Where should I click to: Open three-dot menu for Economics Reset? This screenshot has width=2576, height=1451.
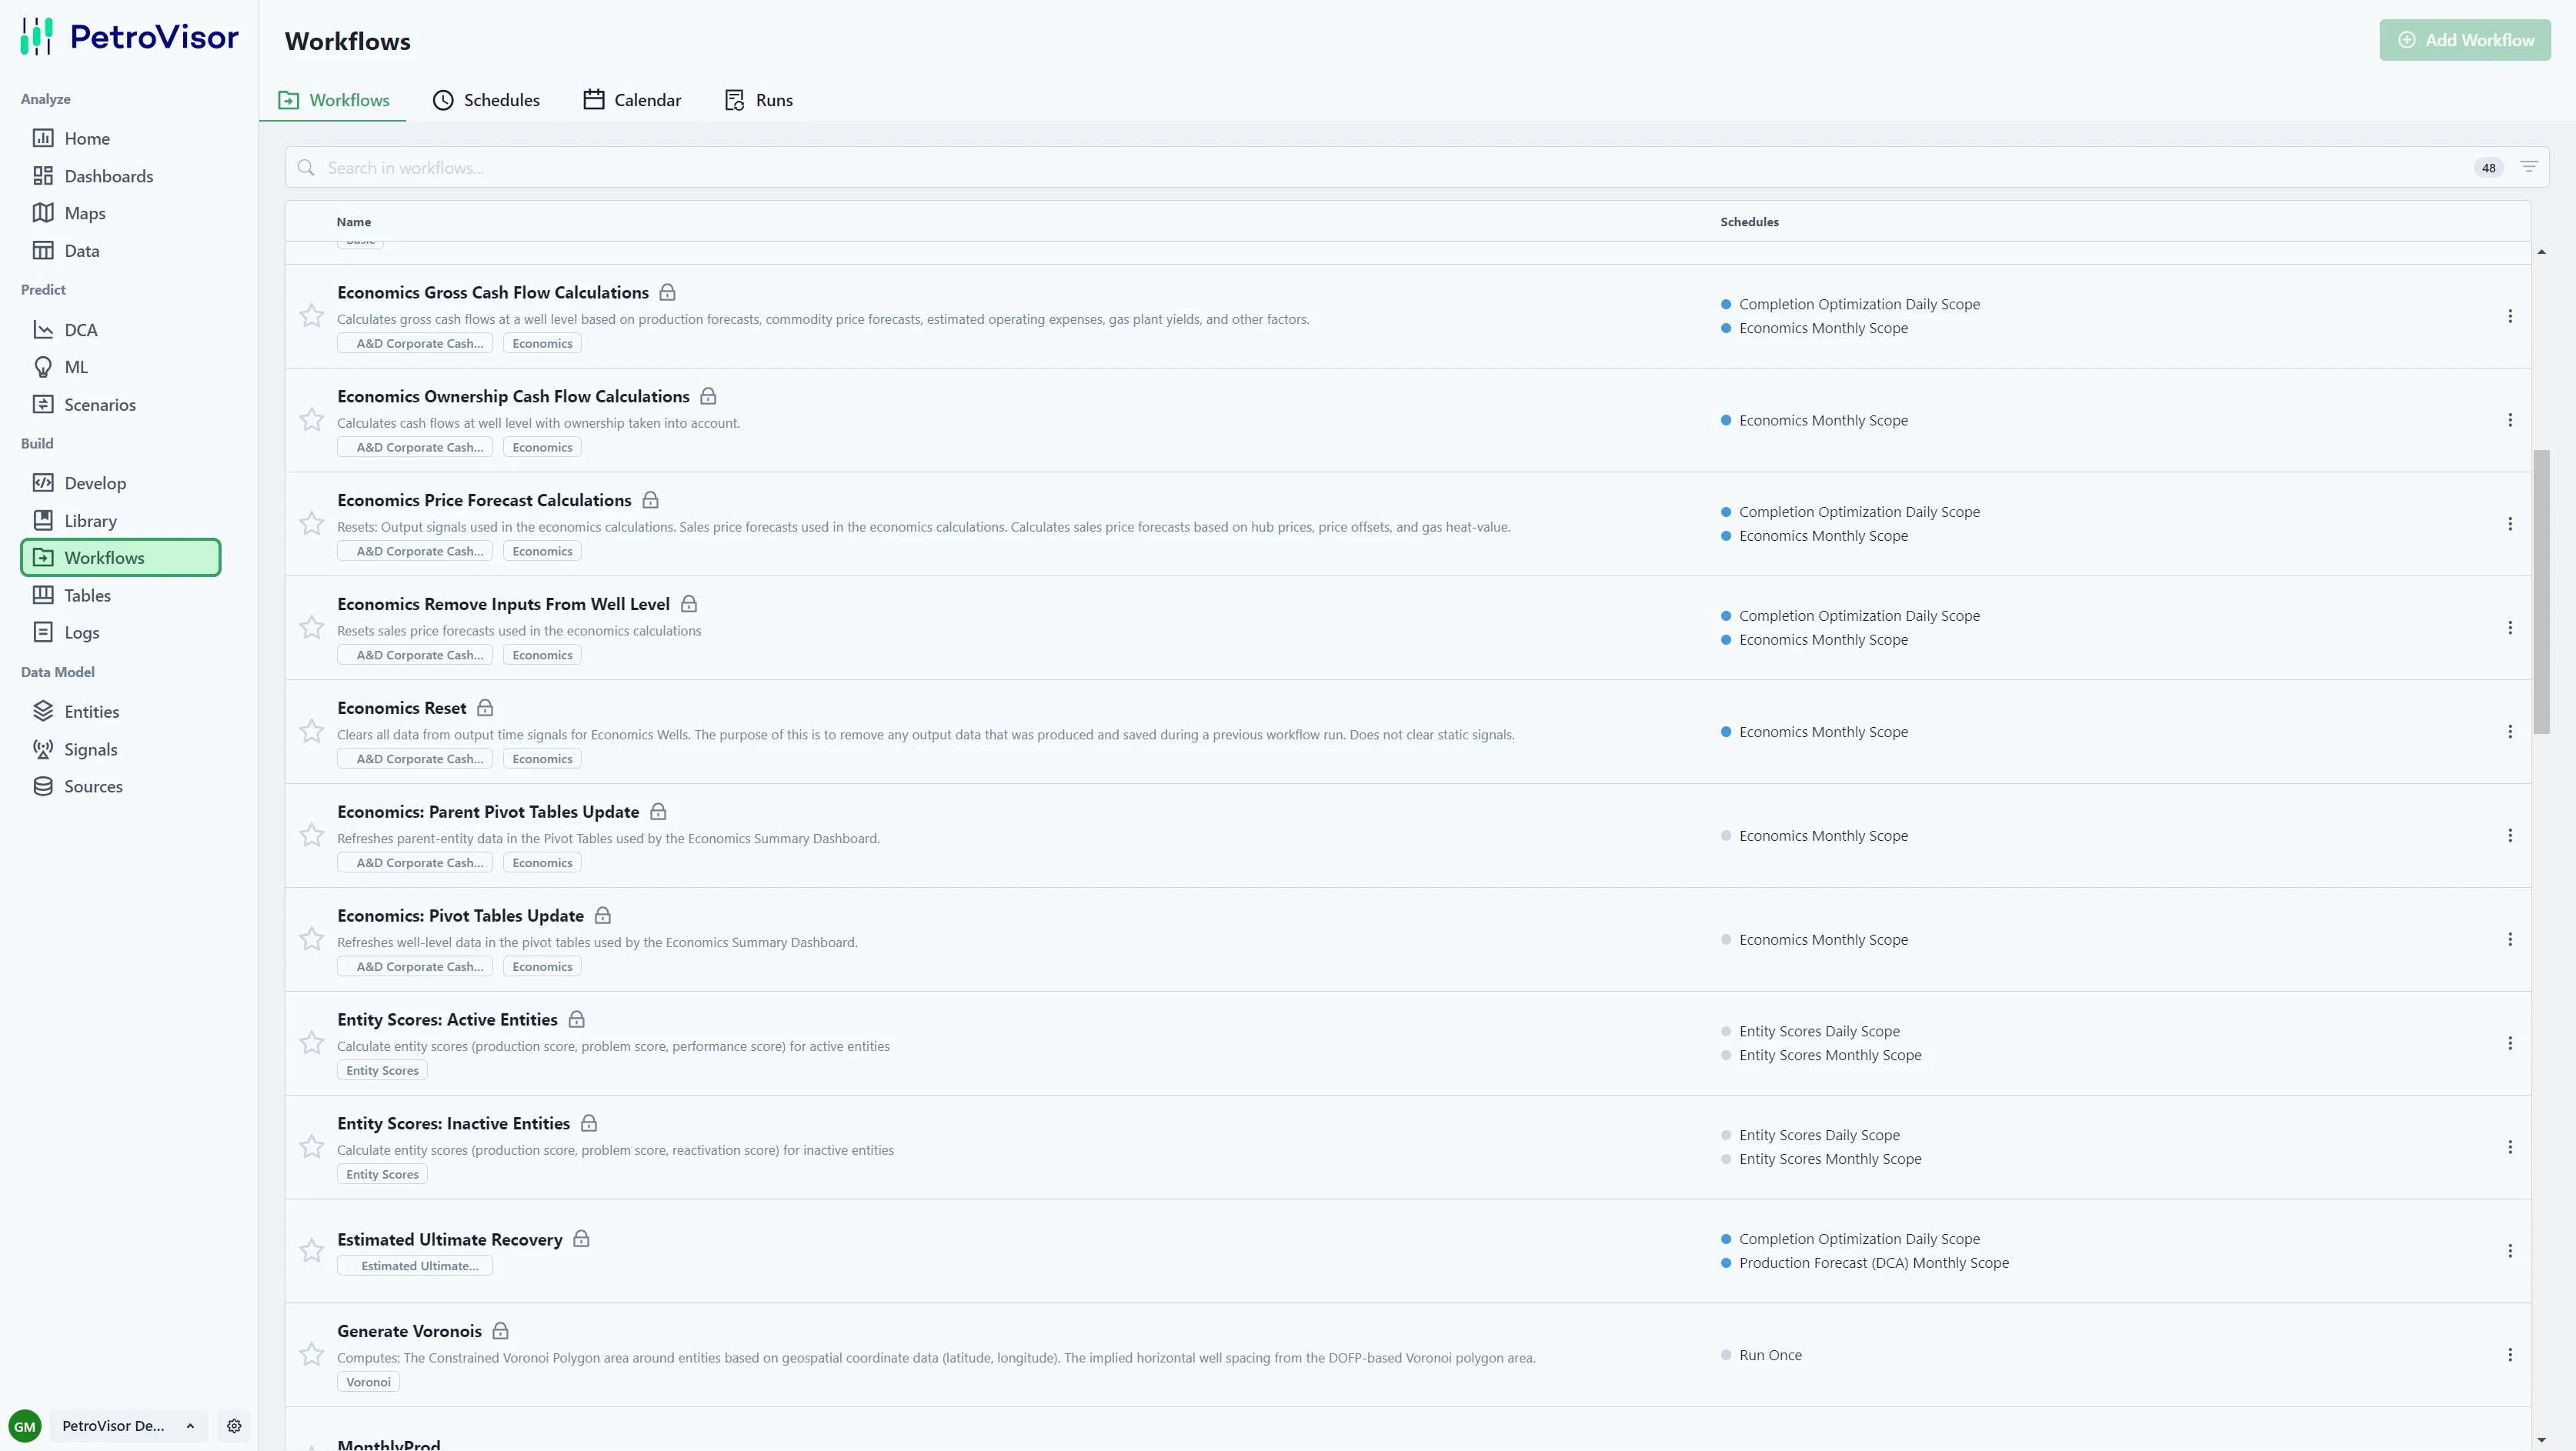click(2509, 732)
